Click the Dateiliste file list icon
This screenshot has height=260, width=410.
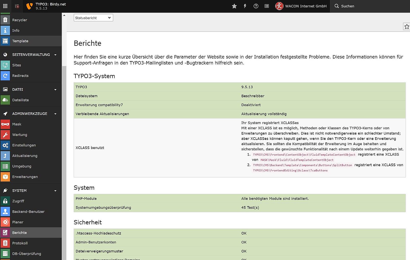click(x=5, y=100)
